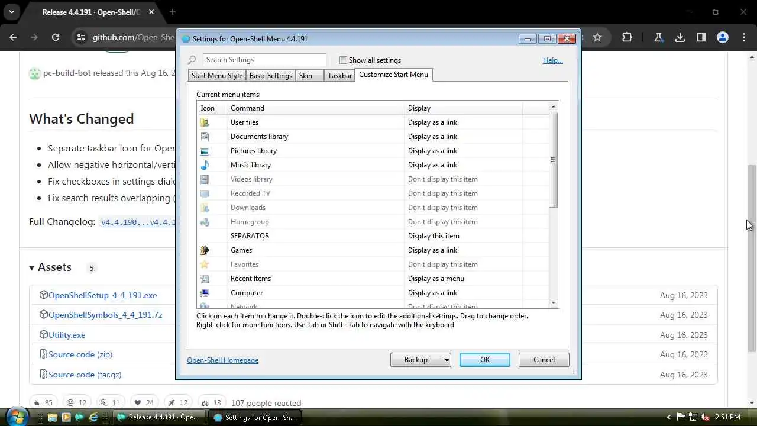Viewport: 757px width, 426px height.
Task: Open the Open-Shell Homepage link
Action: (222, 360)
